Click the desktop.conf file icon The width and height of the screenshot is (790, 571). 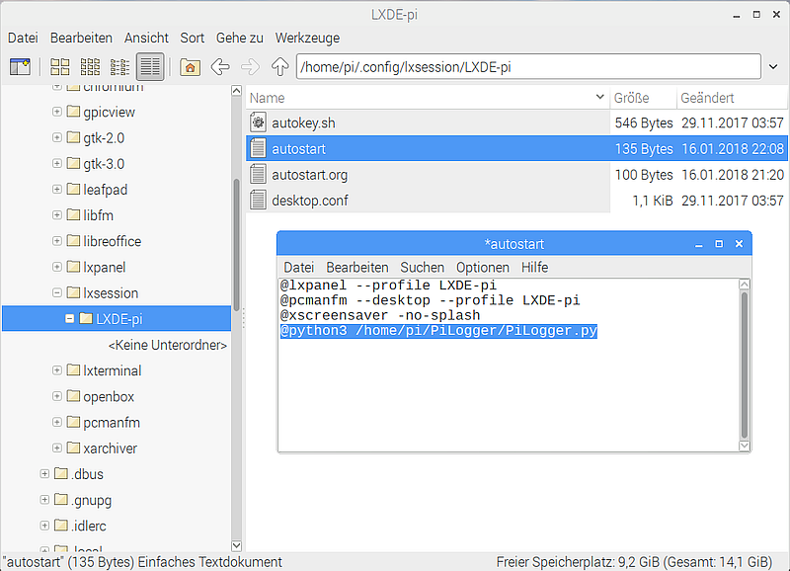[259, 201]
